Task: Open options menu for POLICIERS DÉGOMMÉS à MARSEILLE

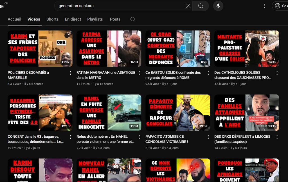Action: [70, 73]
